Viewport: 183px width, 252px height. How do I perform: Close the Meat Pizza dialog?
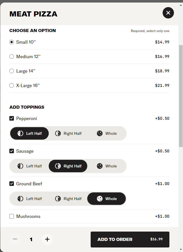168,13
